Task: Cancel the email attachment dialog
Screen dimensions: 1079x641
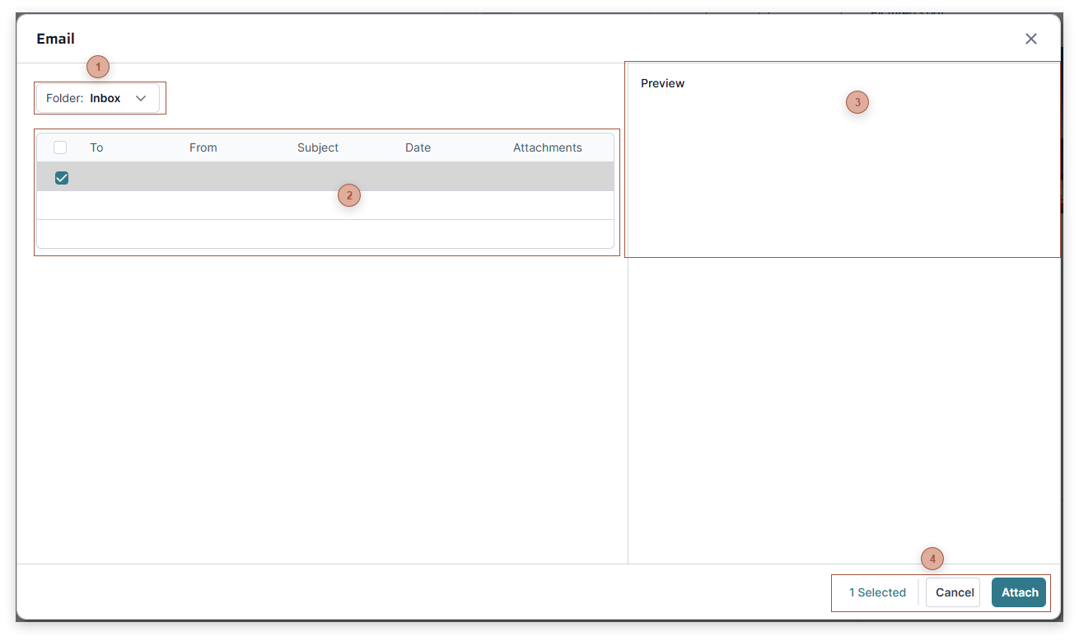Action: pos(953,592)
